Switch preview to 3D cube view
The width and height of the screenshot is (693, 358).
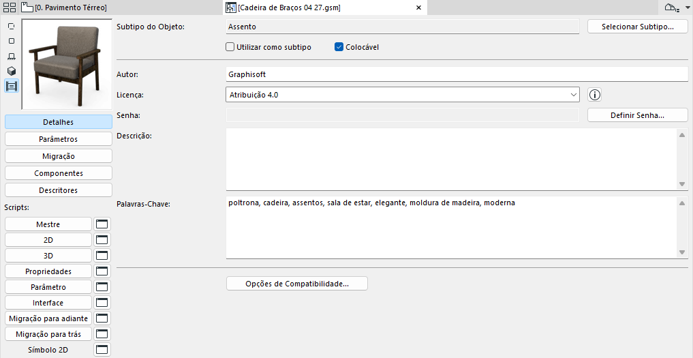[12, 71]
